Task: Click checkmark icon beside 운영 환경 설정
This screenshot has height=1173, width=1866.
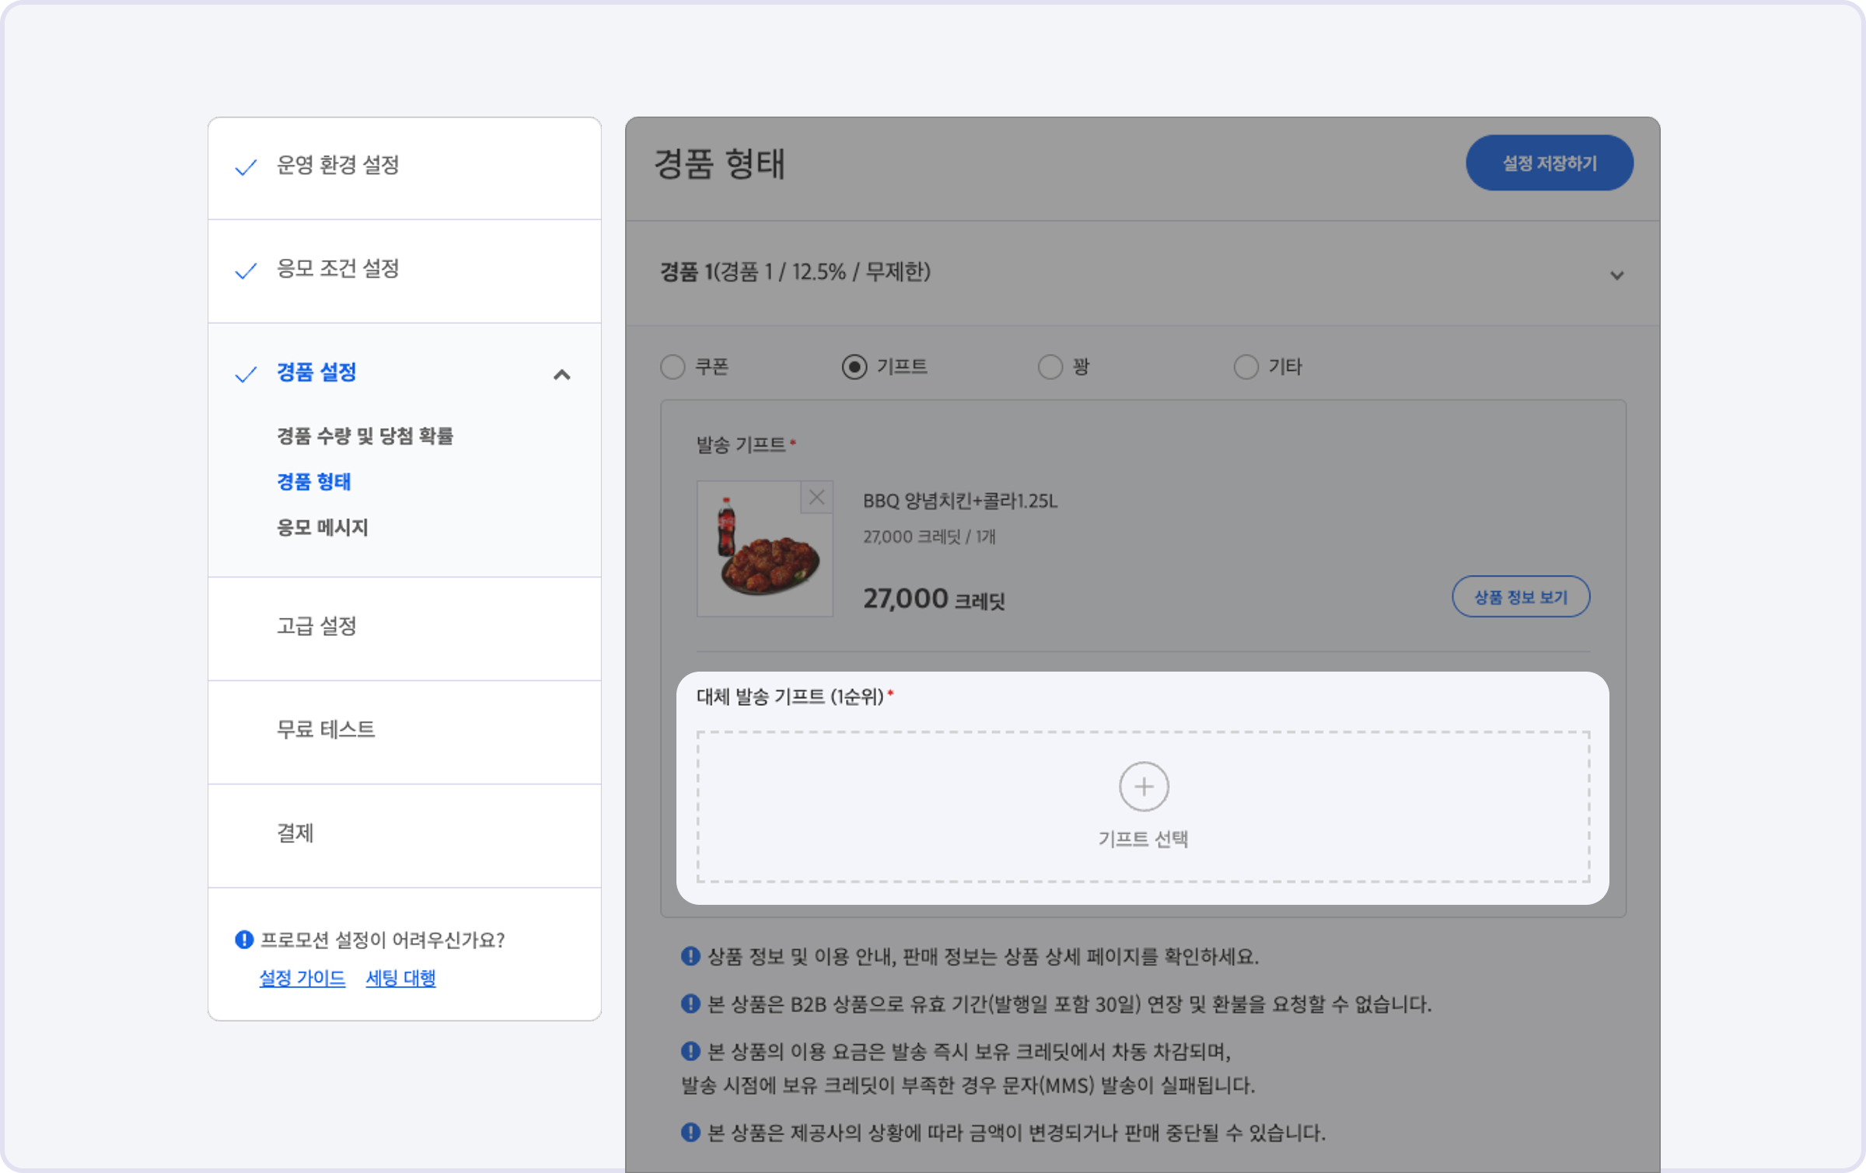Action: click(x=246, y=166)
